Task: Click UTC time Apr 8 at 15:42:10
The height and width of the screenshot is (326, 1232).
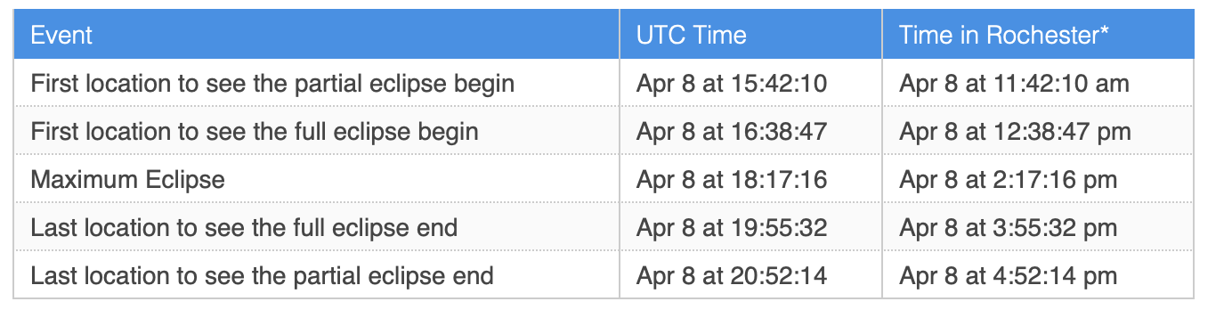Action: click(732, 84)
